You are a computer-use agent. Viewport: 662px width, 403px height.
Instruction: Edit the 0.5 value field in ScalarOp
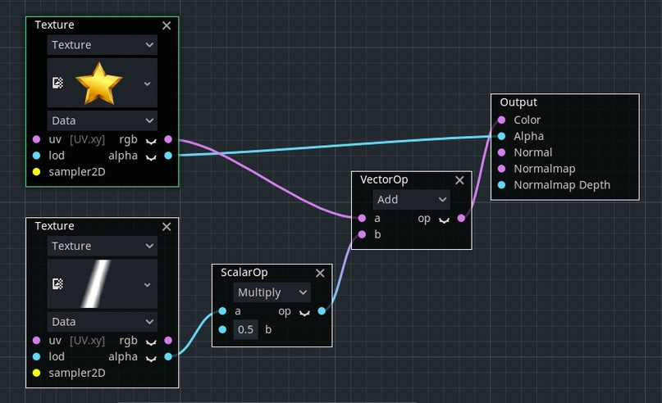click(245, 329)
